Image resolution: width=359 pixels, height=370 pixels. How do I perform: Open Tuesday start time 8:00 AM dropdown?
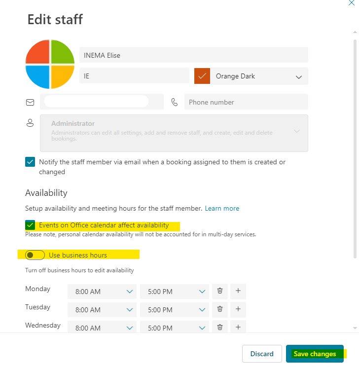point(102,310)
